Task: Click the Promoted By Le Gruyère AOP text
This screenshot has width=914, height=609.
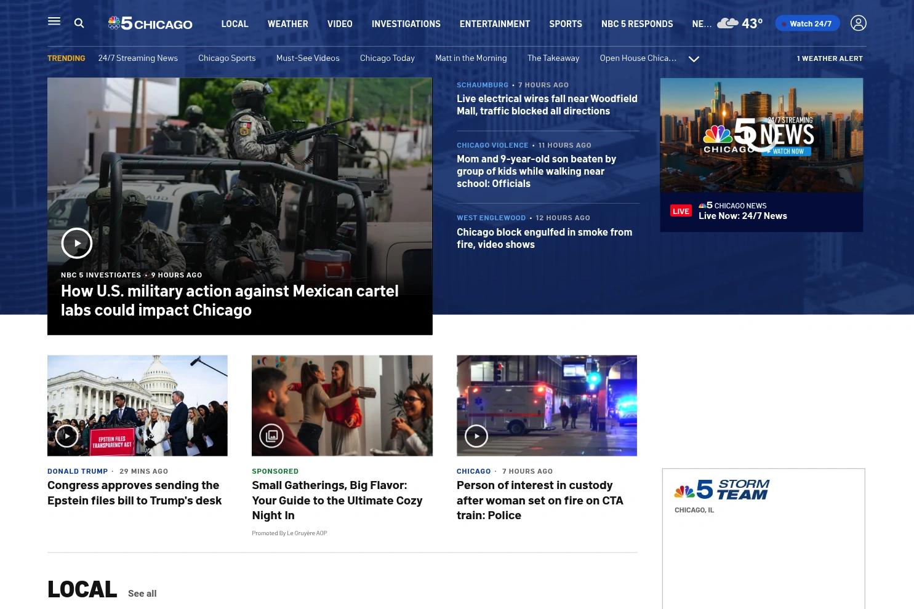Action: tap(289, 533)
